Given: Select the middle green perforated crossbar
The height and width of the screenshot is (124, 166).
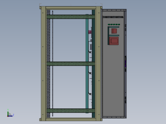Looking at the screenshot, I should click(x=71, y=64).
